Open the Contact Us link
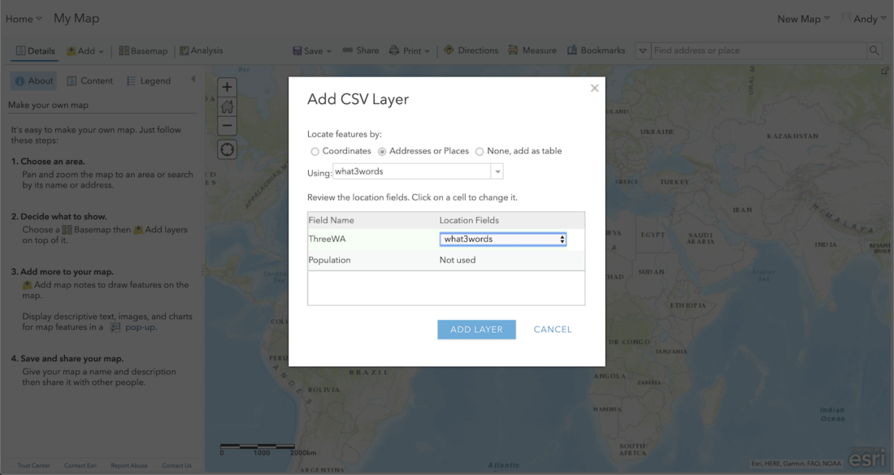894x475 pixels. pos(176,465)
